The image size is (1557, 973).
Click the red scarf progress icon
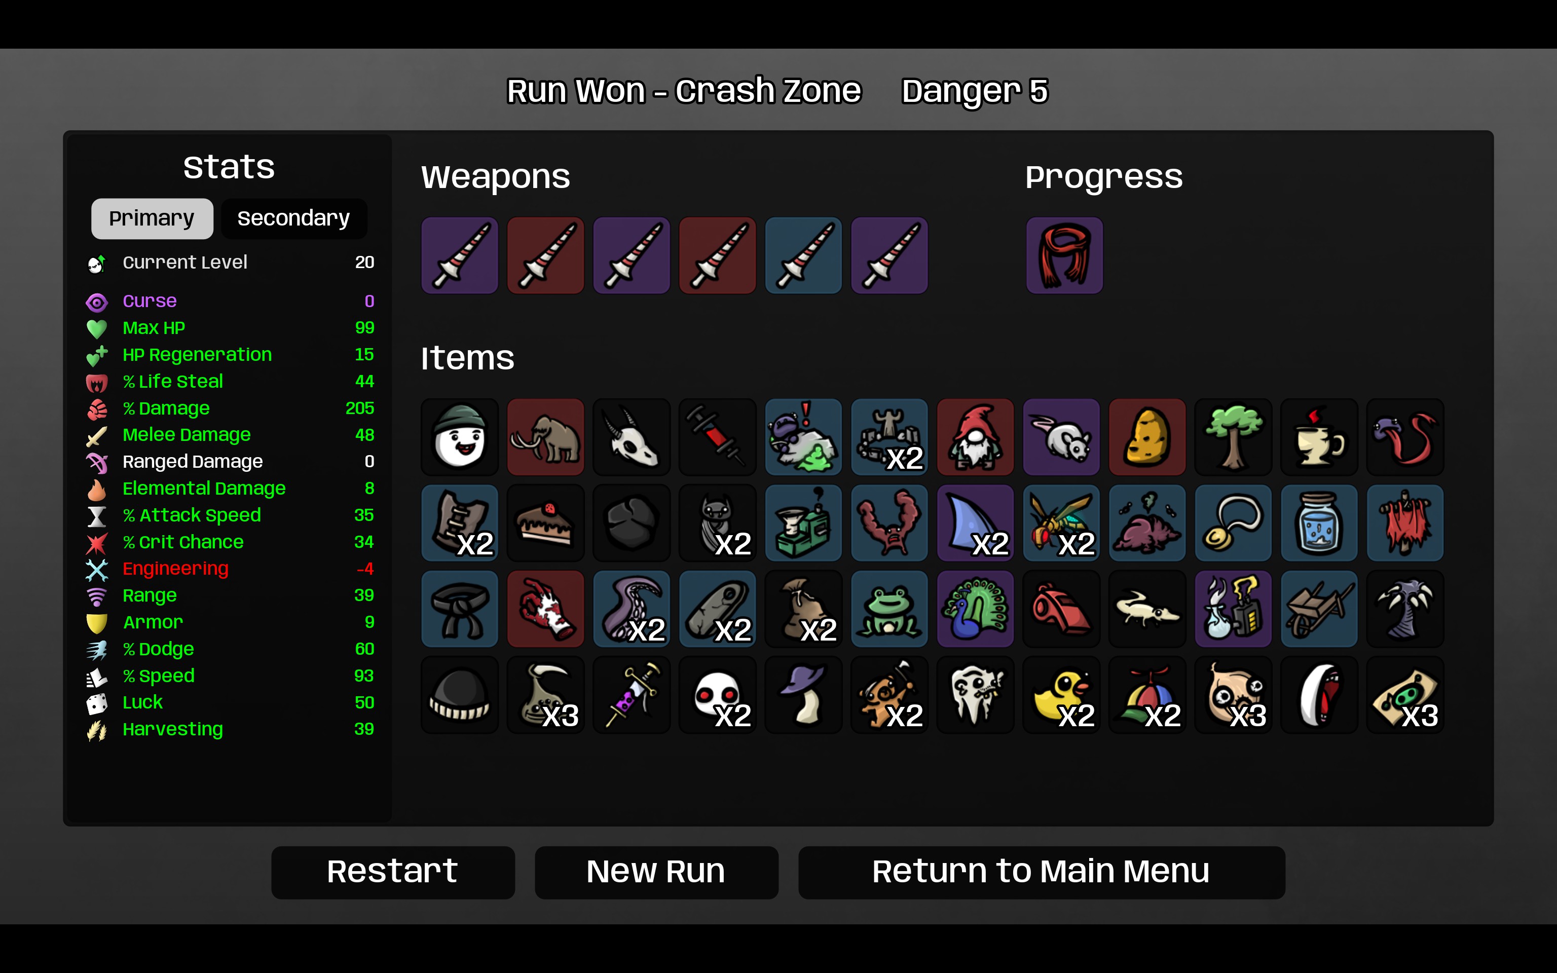(1064, 255)
